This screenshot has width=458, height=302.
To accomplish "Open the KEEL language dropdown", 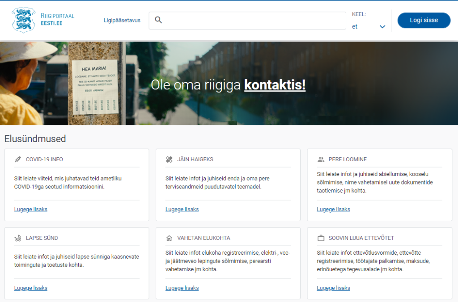I will (369, 26).
